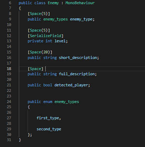Select line number 18 in gutter

coord(9,69)
